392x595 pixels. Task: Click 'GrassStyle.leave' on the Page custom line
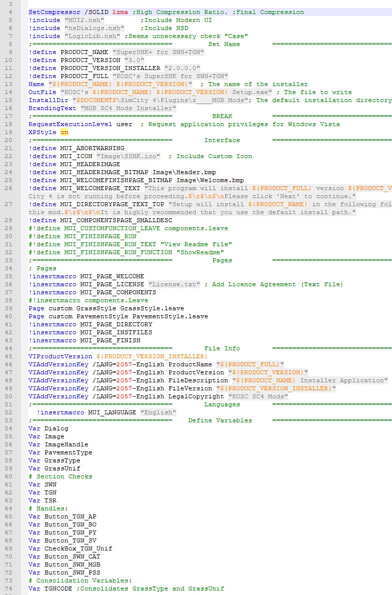pos(152,308)
